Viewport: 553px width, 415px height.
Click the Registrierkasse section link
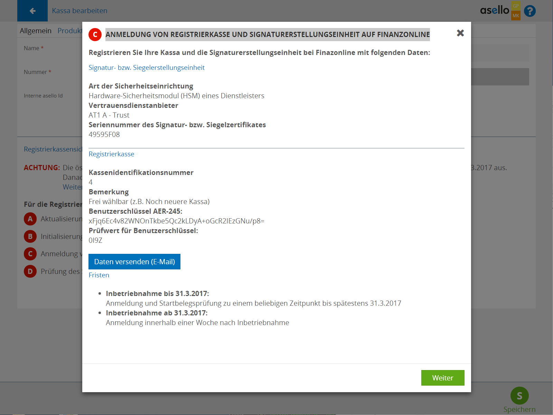click(x=111, y=154)
